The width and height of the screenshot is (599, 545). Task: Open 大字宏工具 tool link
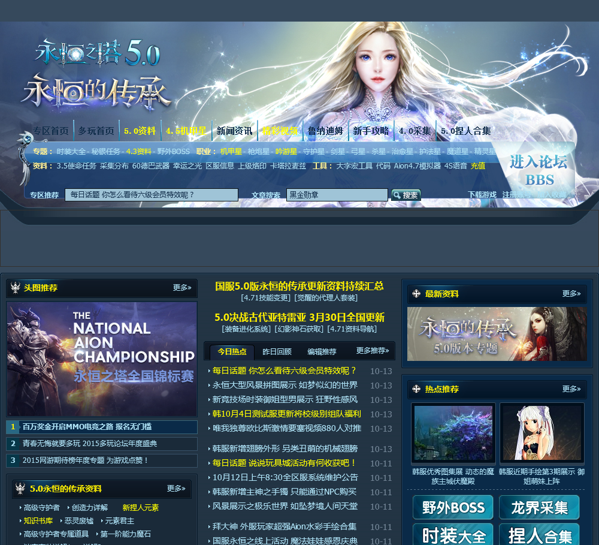354,166
